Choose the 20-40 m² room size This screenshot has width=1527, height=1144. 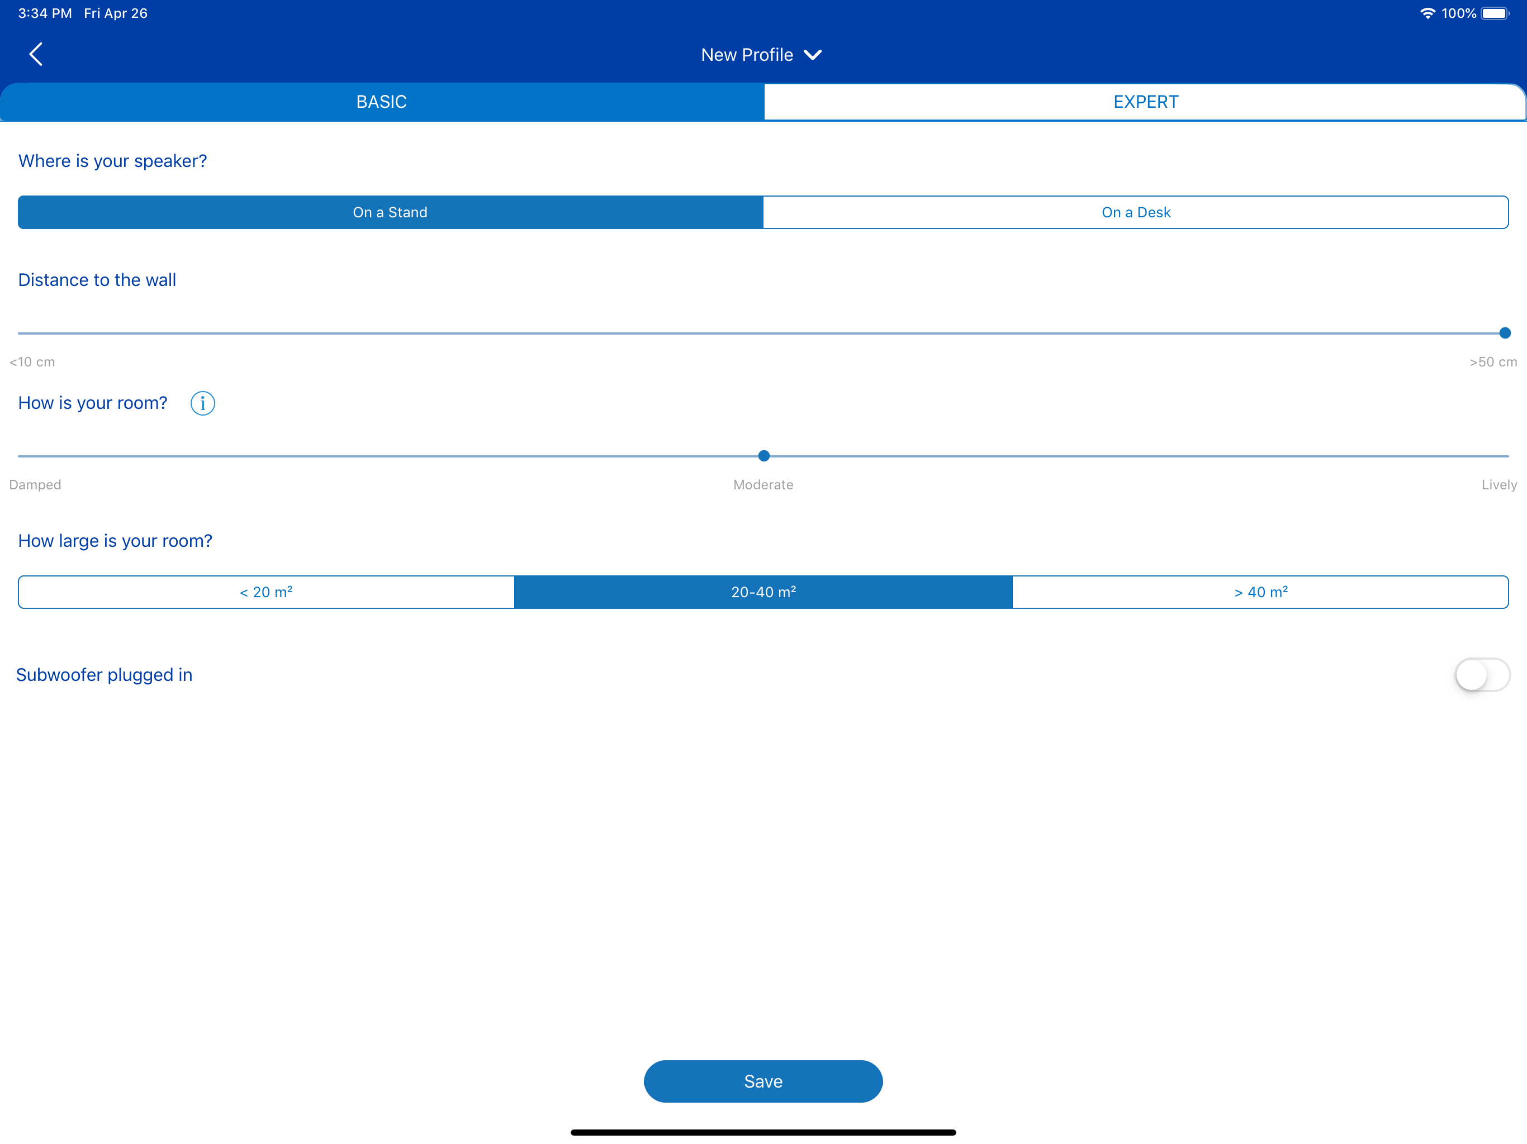tap(763, 592)
